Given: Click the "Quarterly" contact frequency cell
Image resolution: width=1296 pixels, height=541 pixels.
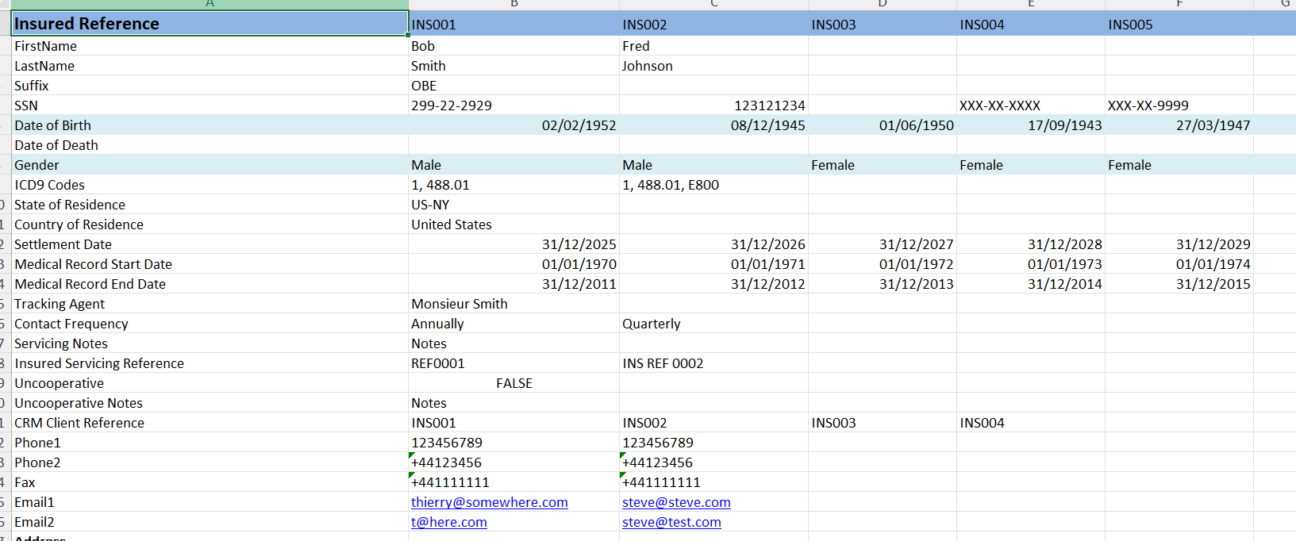Looking at the screenshot, I should pyautogui.click(x=652, y=324).
